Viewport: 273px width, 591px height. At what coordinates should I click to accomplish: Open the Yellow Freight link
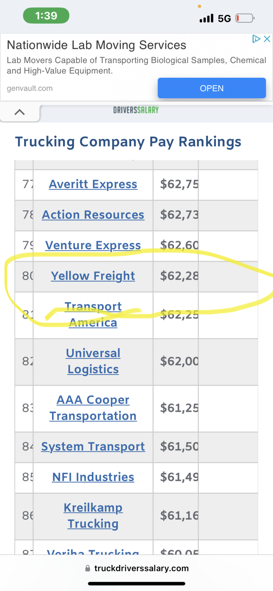[x=93, y=276]
